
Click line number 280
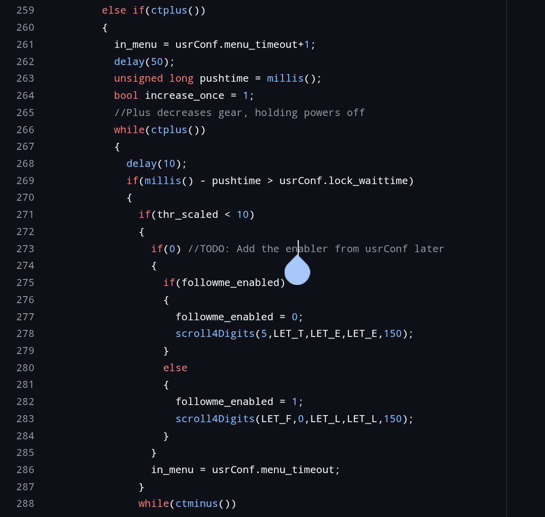(25, 368)
